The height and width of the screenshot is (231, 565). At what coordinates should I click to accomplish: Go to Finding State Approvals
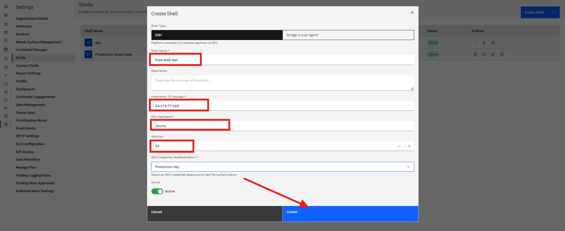35,183
